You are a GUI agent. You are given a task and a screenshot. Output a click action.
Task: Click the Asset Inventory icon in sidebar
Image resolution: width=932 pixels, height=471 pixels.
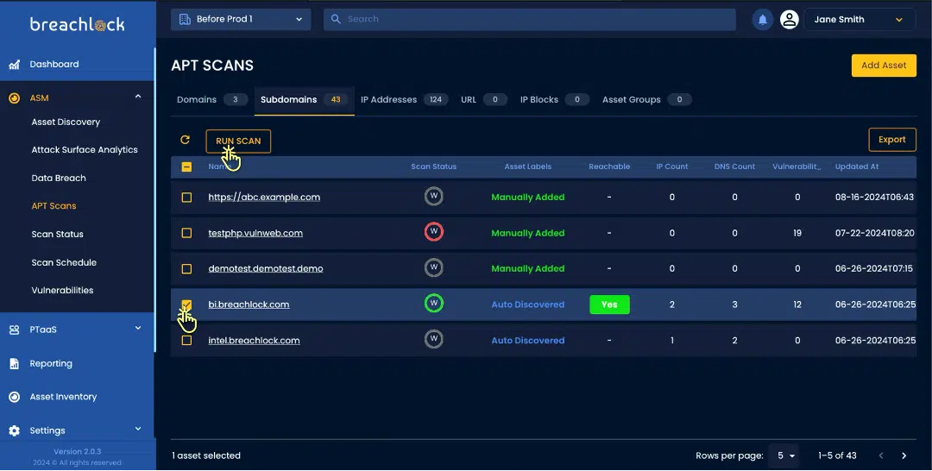[15, 397]
